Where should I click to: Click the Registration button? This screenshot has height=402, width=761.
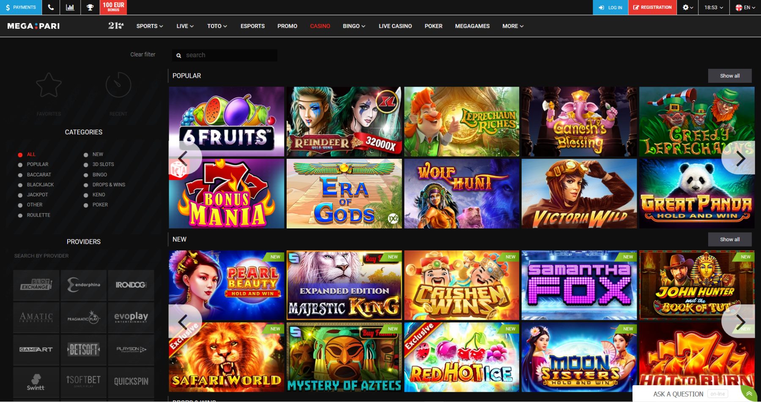(652, 7)
